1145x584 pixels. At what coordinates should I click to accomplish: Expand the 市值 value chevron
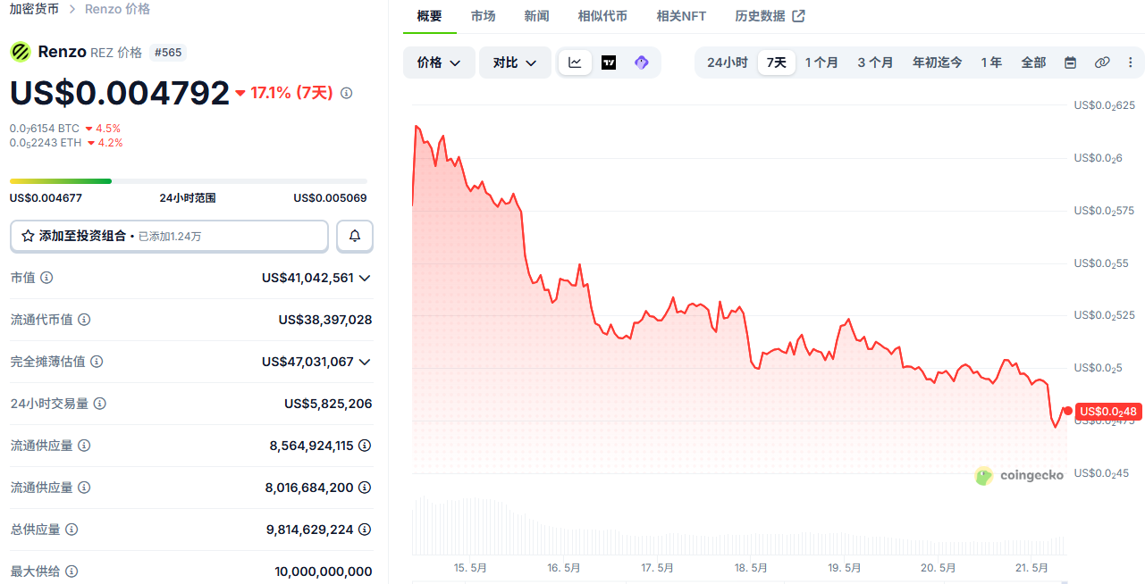tap(365, 278)
